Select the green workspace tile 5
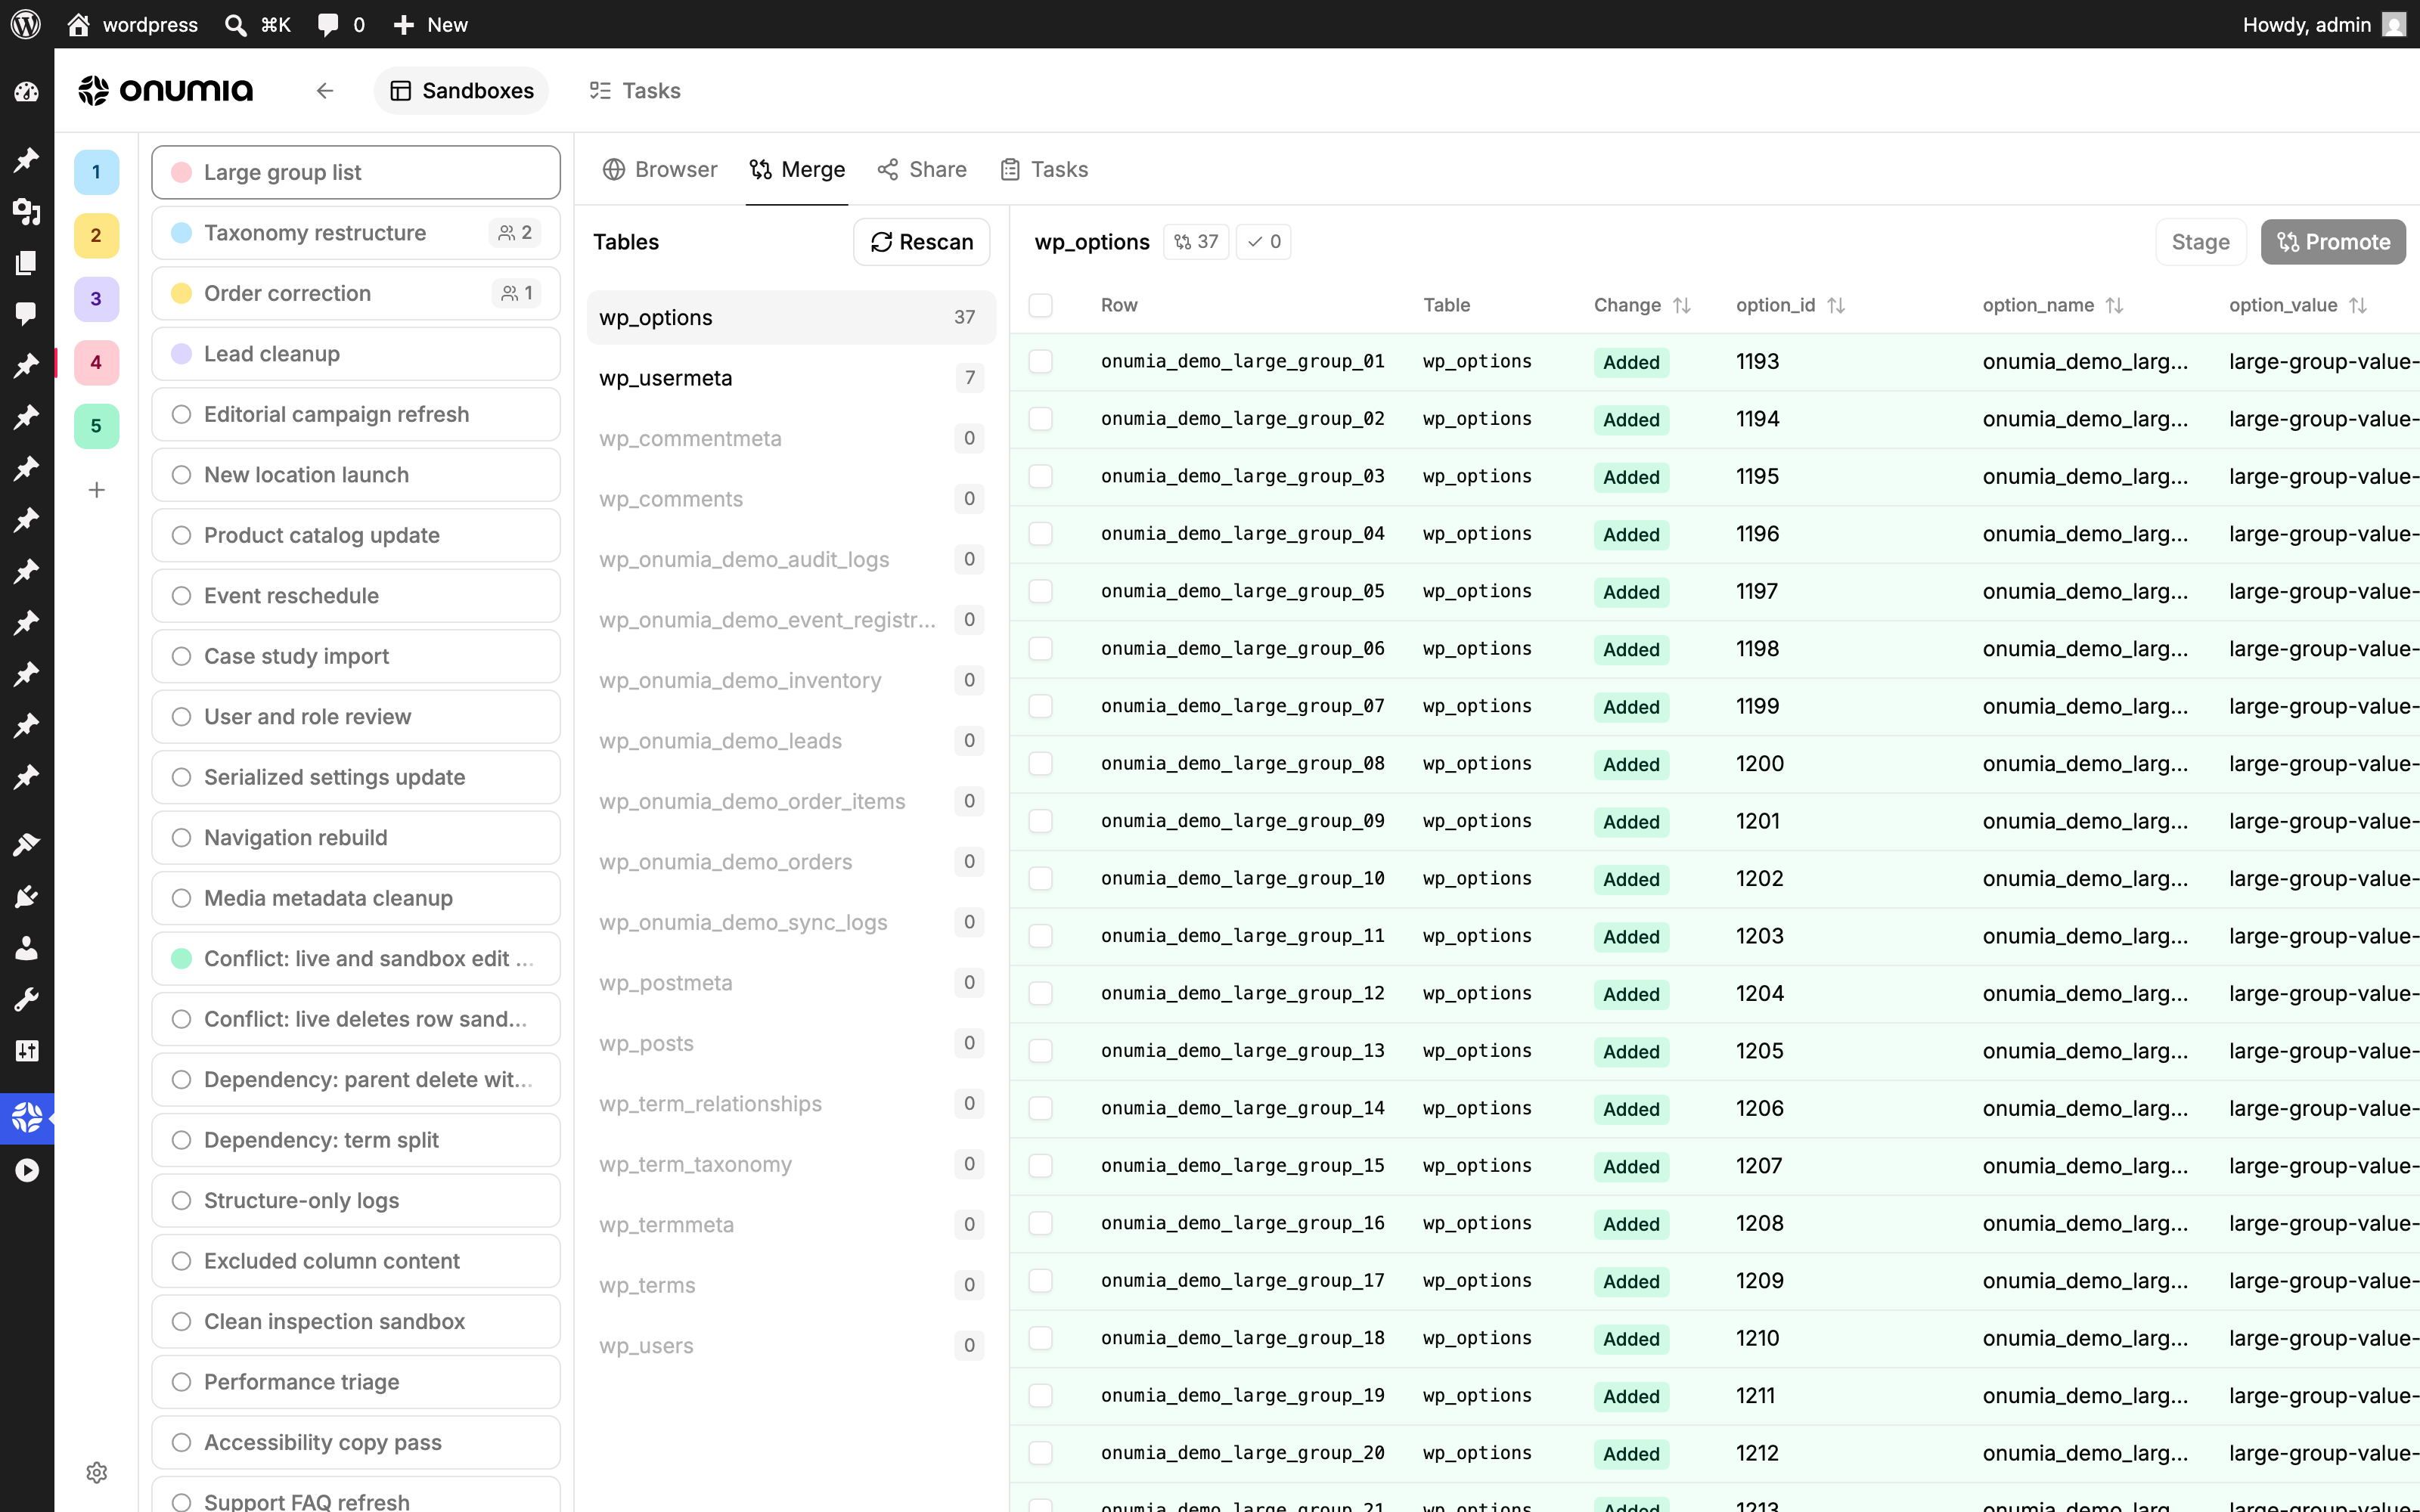The width and height of the screenshot is (2420, 1512). (x=96, y=426)
